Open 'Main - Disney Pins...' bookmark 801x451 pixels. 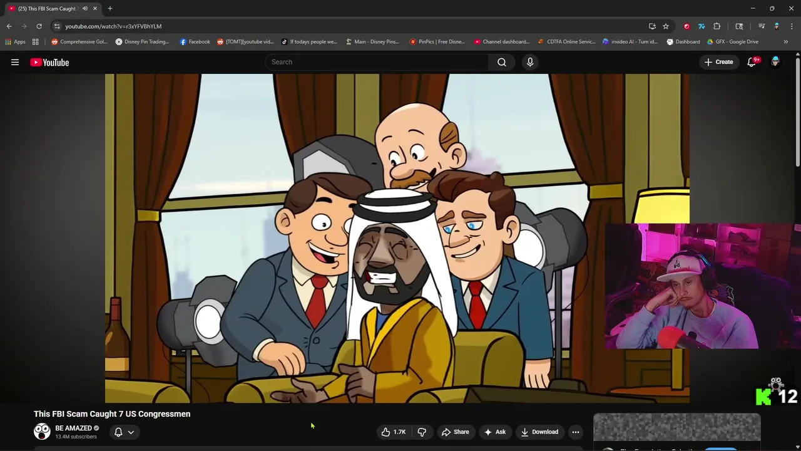point(372,42)
